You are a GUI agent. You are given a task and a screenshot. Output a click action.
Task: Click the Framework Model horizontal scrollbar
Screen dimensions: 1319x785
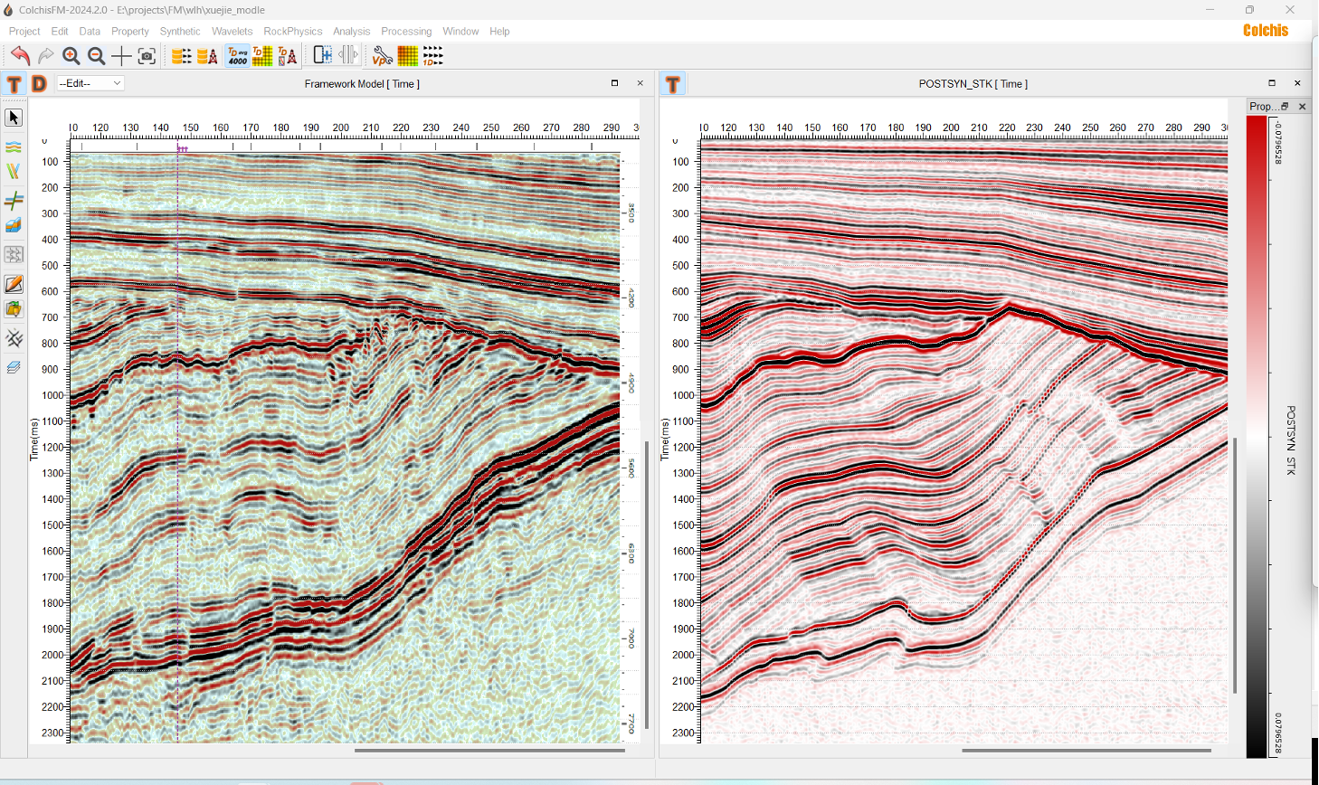coord(489,750)
